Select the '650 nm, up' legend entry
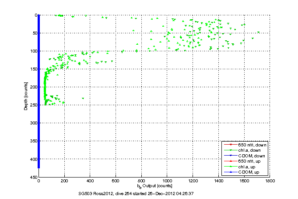This screenshot has height=199, width=298. (242, 161)
